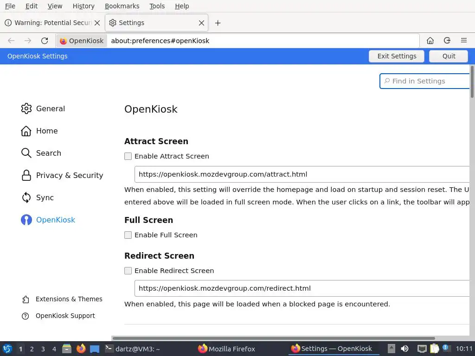Open General settings category
The height and width of the screenshot is (356, 475).
point(43,108)
